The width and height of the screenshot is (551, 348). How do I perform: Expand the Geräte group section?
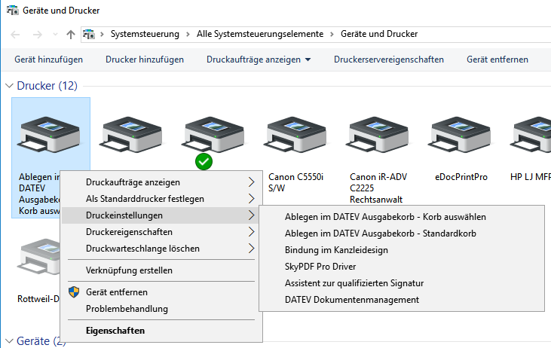[x=8, y=341]
